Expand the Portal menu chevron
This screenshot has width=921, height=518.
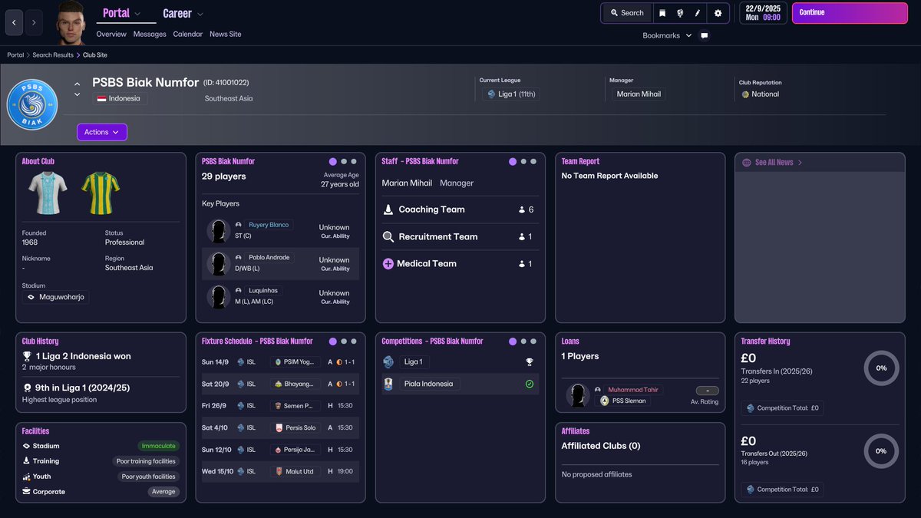click(x=137, y=14)
